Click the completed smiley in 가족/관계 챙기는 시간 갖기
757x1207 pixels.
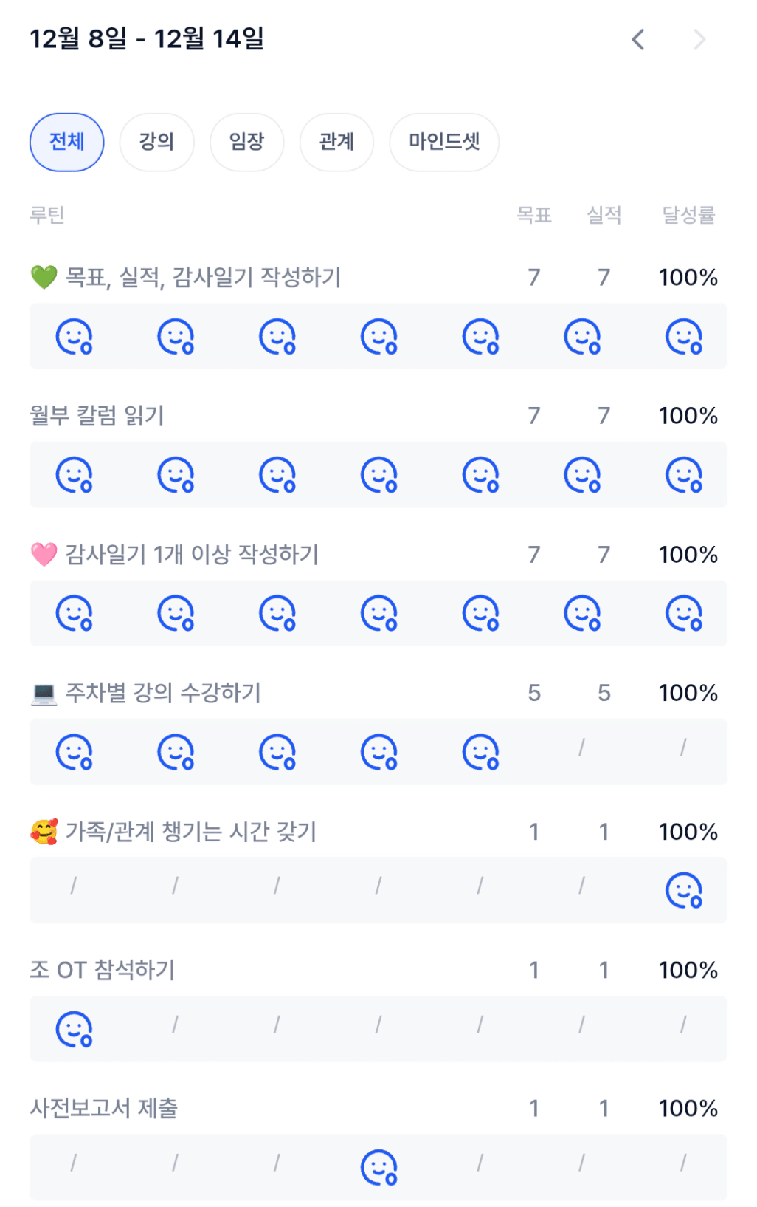pos(684,890)
